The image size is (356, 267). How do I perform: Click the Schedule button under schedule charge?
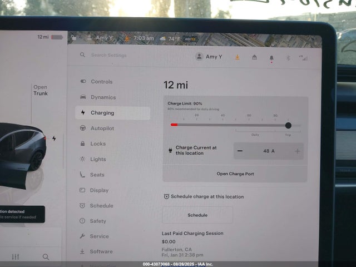[x=197, y=215]
